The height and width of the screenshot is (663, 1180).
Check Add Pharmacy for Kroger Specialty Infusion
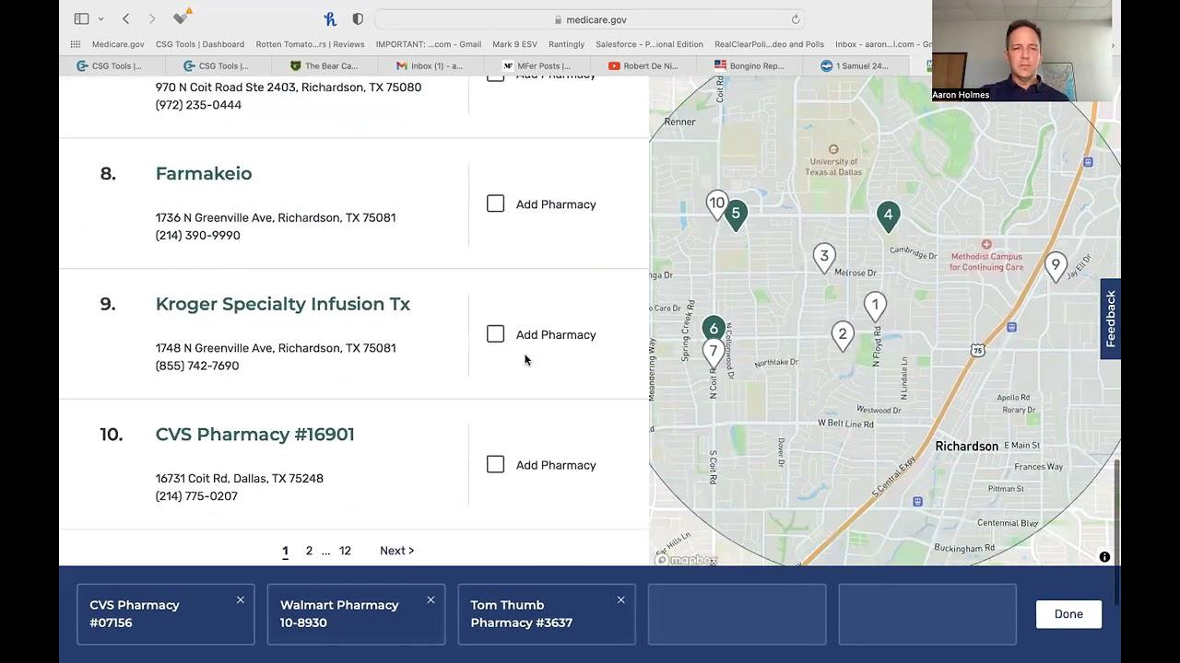click(496, 334)
